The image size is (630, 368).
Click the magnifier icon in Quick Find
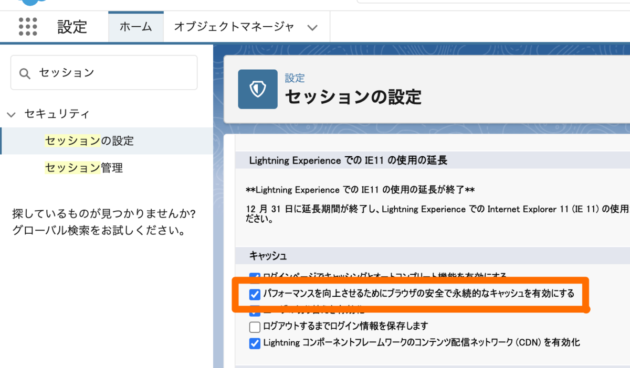[25, 73]
